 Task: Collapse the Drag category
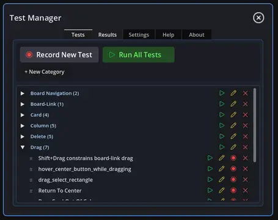23,147
